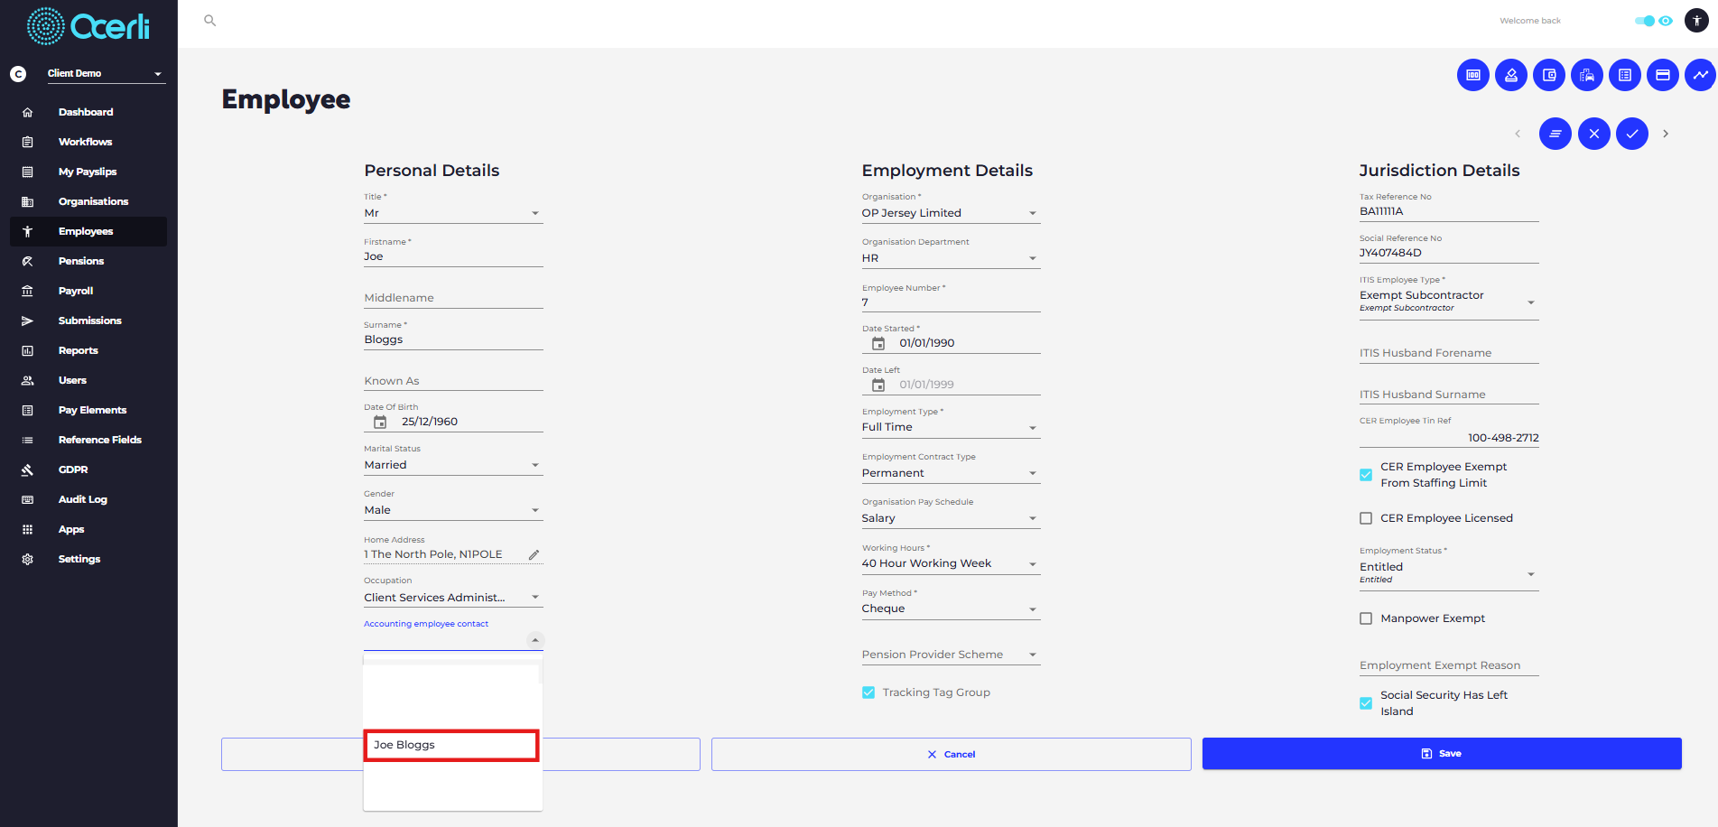The image size is (1718, 827).
Task: Click the top bar search magnifier
Action: (x=210, y=21)
